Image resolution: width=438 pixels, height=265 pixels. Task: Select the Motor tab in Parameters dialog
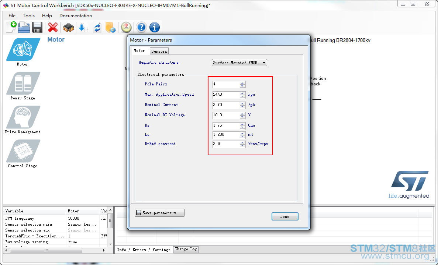[x=139, y=51]
